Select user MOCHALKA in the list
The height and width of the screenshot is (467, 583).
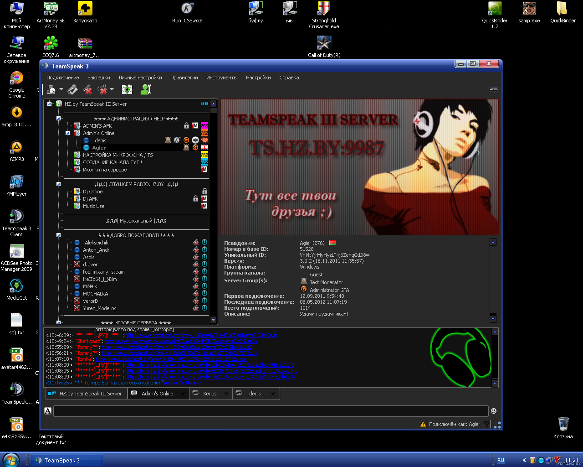pyautogui.click(x=95, y=294)
